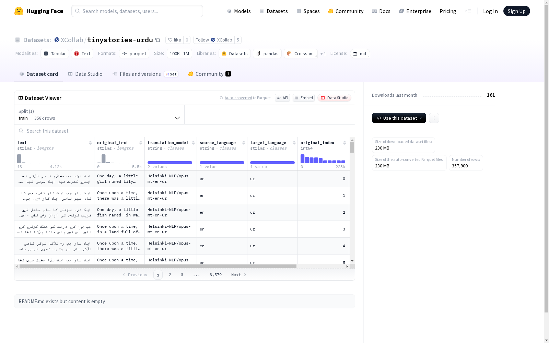Click the pandas library tag
This screenshot has width=549, height=343.
[x=267, y=54]
